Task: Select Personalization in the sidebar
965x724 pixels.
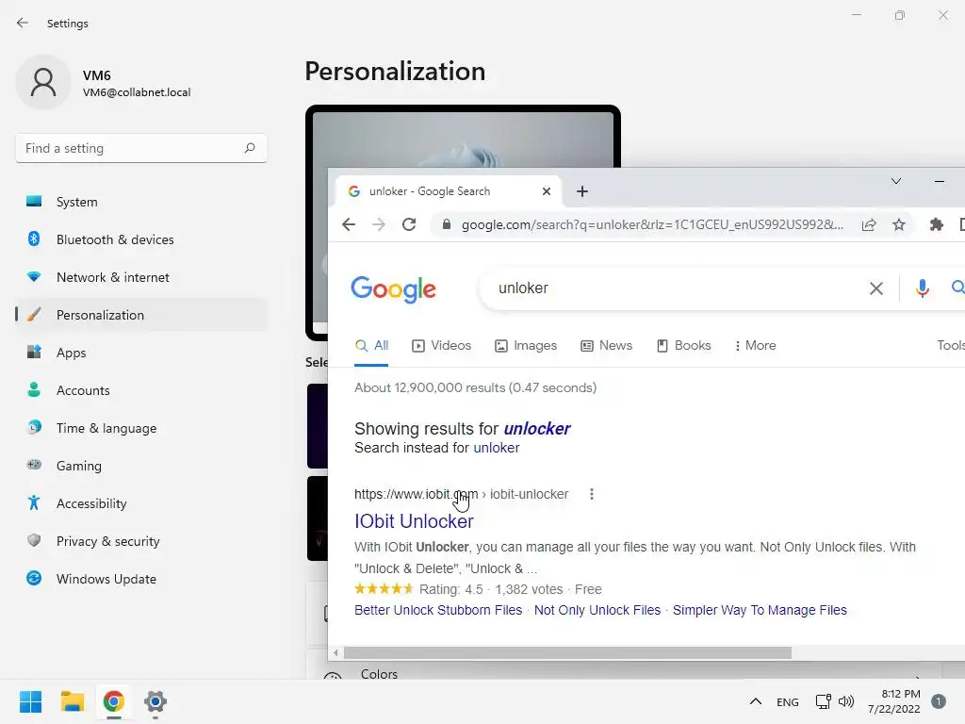Action: pyautogui.click(x=141, y=315)
